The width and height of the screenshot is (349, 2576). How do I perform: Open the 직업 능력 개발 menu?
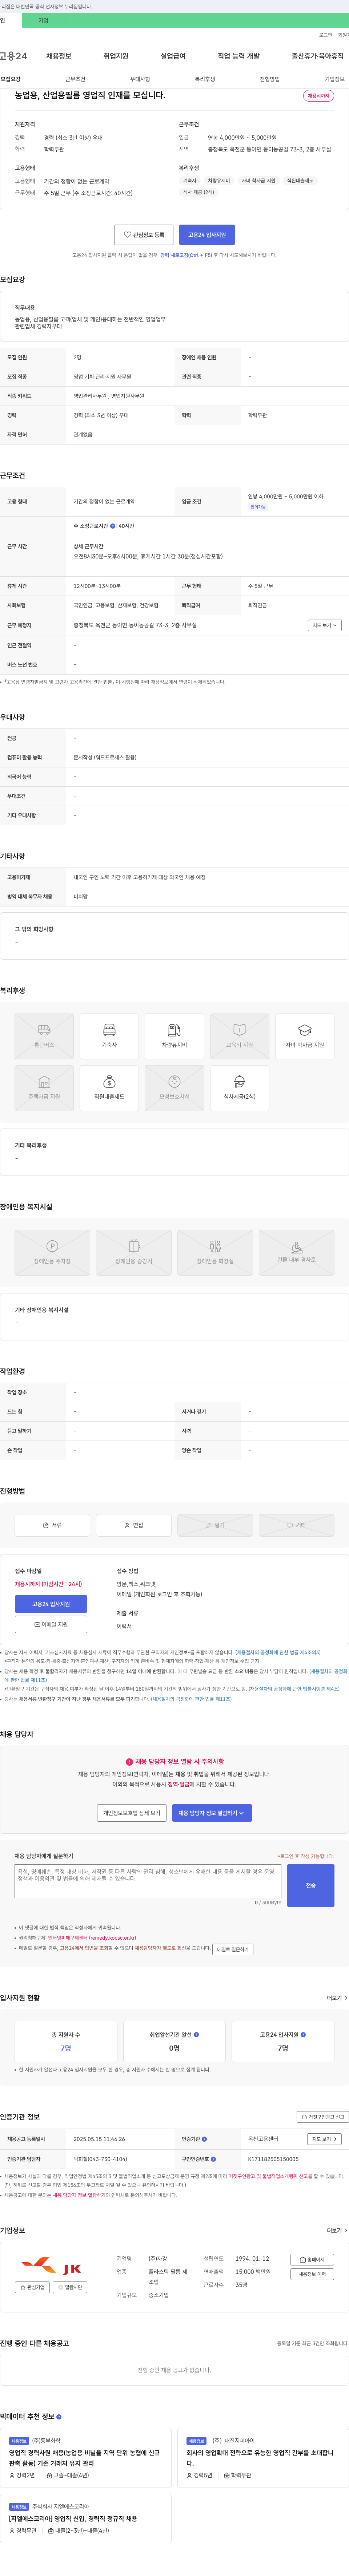[x=238, y=56]
